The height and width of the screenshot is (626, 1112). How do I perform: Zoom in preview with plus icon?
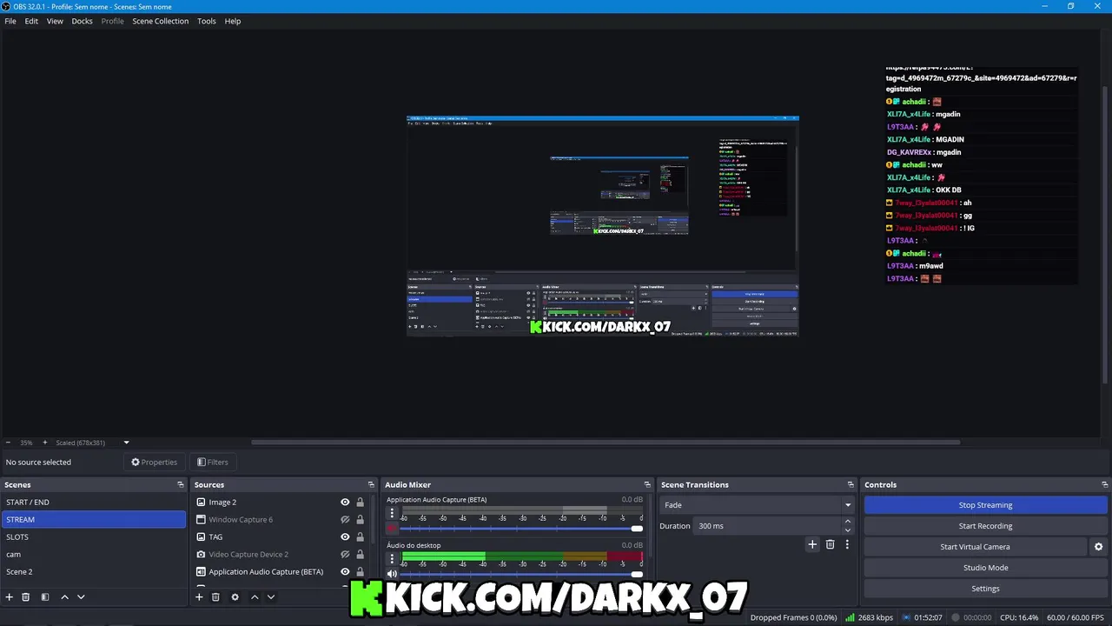(x=45, y=443)
